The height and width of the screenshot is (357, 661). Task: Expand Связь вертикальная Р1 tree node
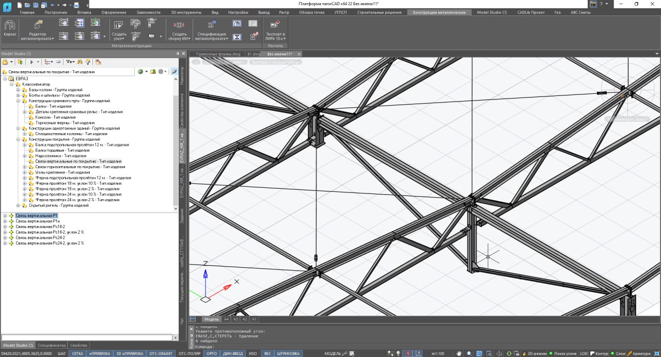click(x=5, y=216)
